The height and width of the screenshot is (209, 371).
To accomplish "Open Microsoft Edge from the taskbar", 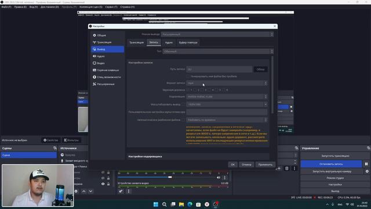I will (x=190, y=204).
